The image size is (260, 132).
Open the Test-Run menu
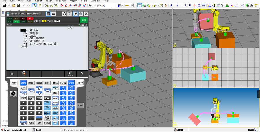(61, 1)
